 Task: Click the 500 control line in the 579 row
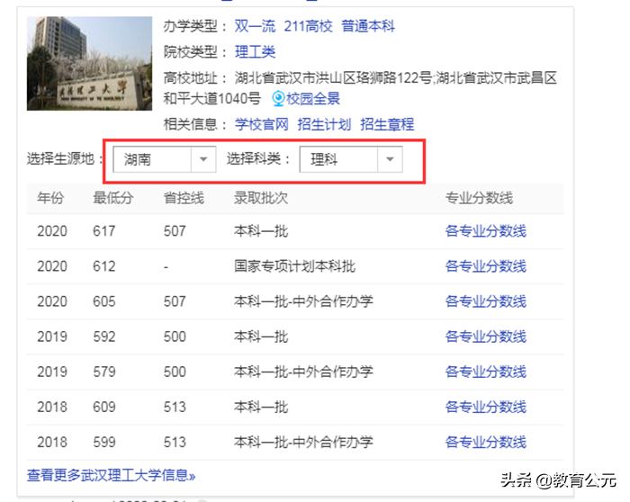(x=175, y=372)
